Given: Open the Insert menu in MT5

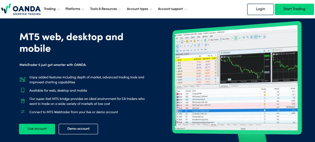Looking at the screenshot, I should 187,38.
